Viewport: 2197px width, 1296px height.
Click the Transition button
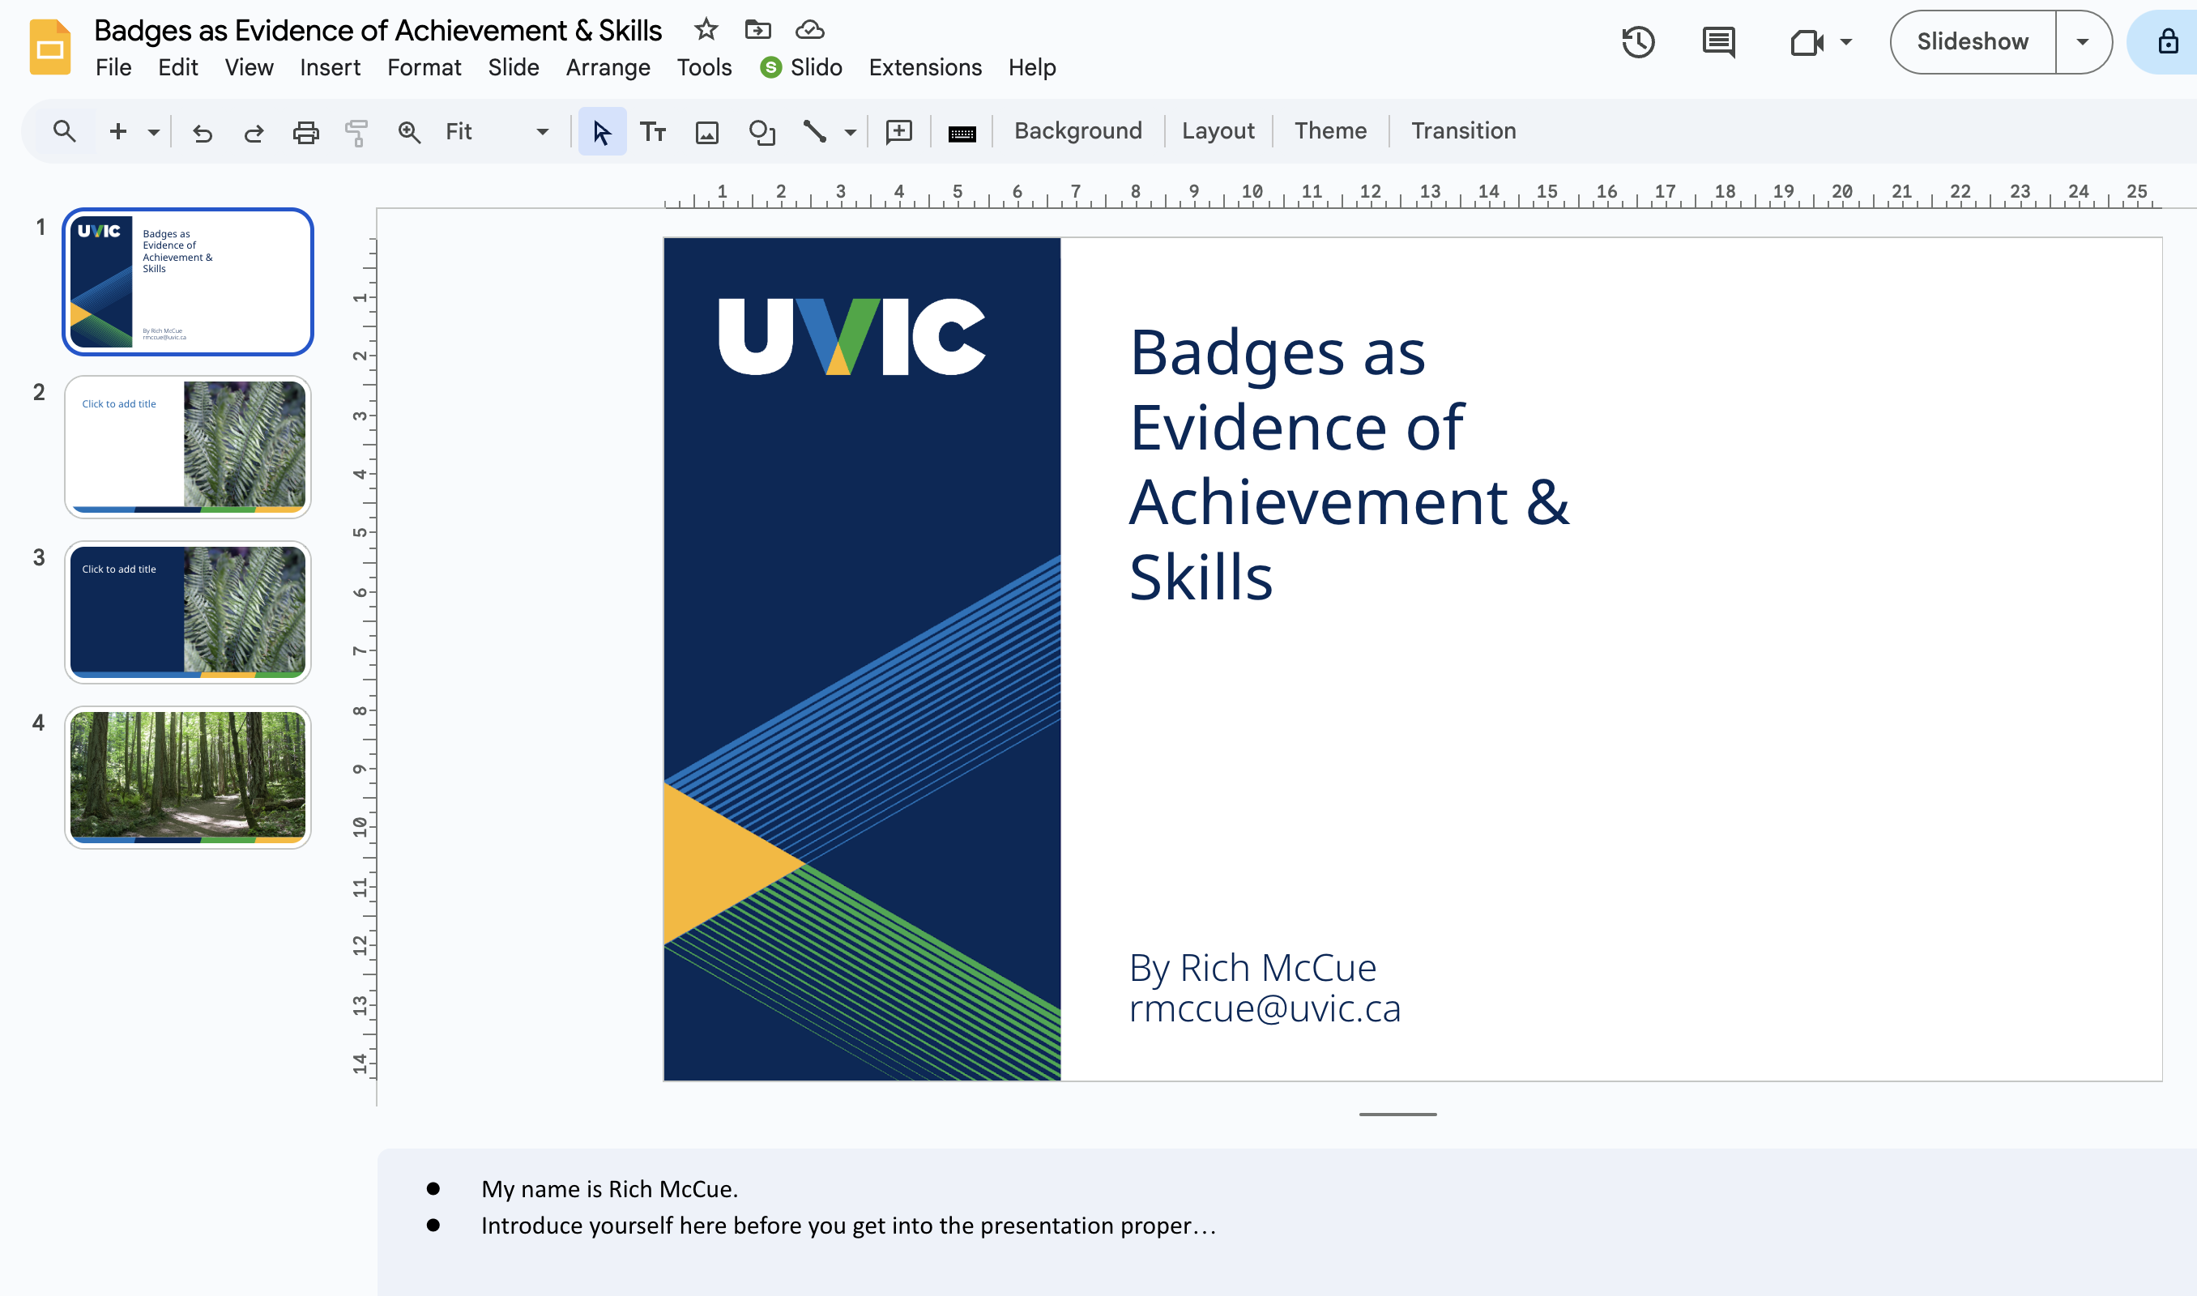click(x=1464, y=131)
